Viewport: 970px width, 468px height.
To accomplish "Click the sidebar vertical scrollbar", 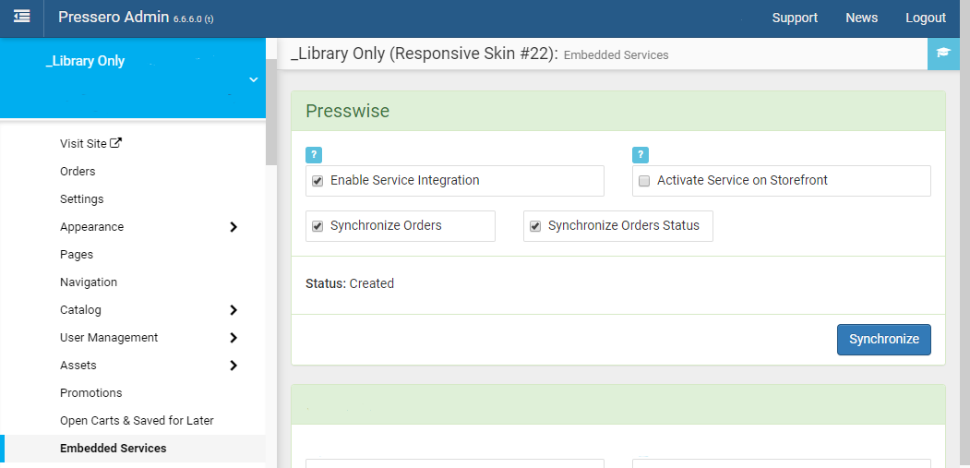I will pos(271,112).
